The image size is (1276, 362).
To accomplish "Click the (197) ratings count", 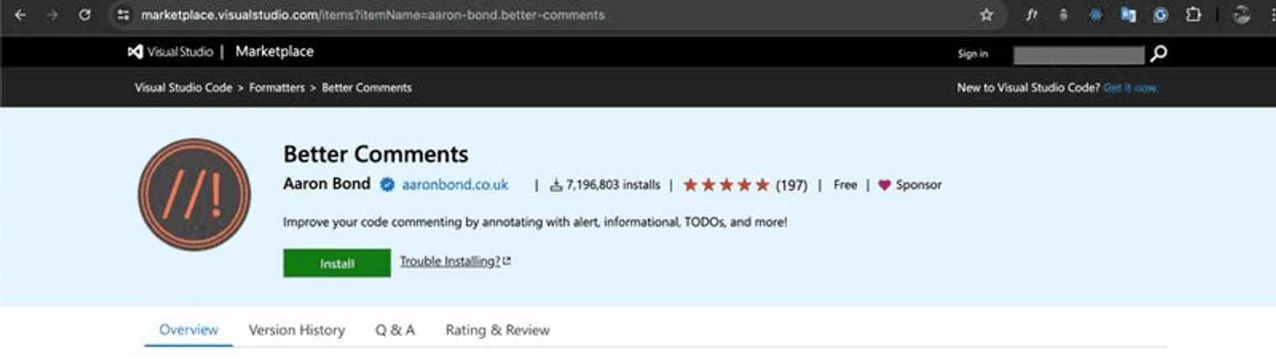I will tap(792, 185).
